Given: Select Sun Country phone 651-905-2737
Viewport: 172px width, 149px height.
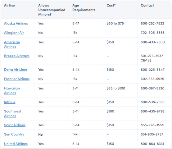Looking at the screenshot, I should (x=152, y=134).
